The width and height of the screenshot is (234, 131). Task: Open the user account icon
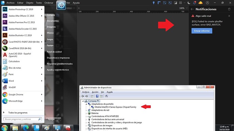pos(208,3)
